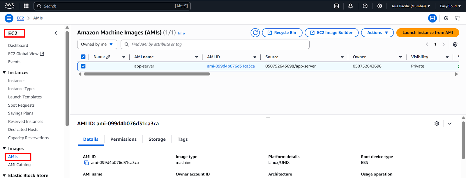Click the table horizontal scrollbar

(147, 74)
